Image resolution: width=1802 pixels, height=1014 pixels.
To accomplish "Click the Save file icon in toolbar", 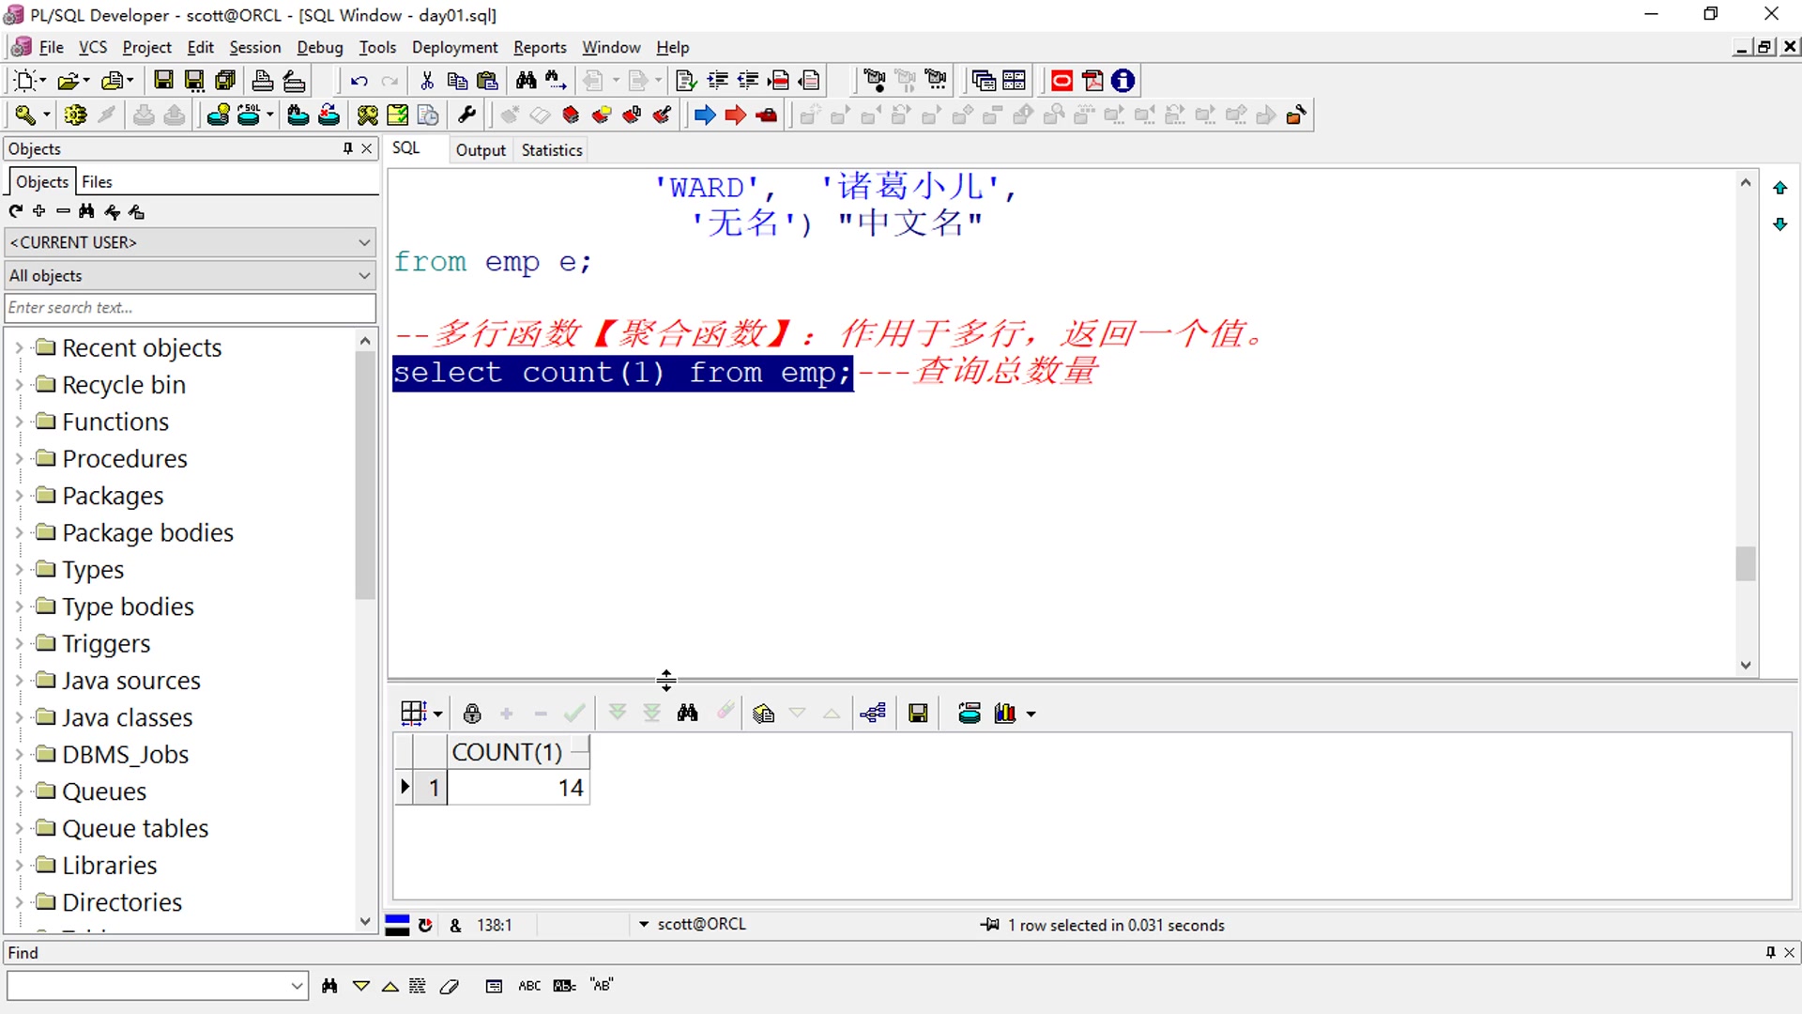I will (162, 79).
